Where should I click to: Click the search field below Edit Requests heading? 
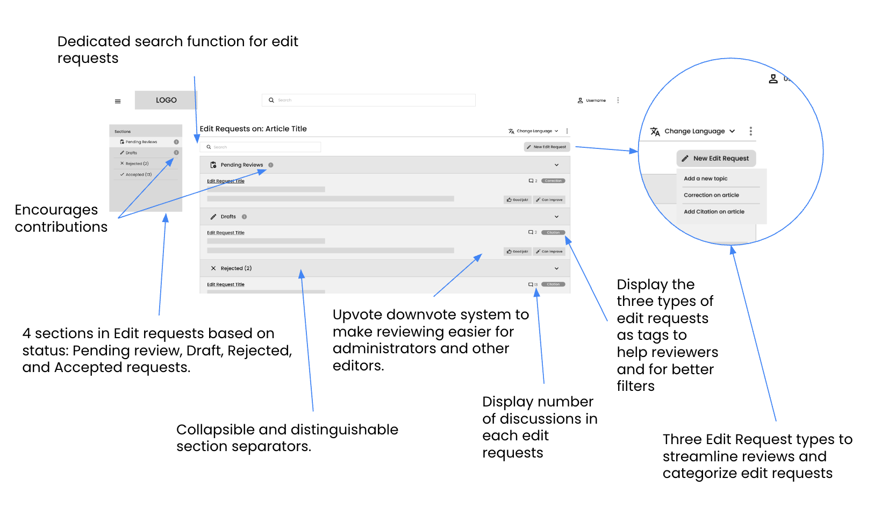[261, 147]
